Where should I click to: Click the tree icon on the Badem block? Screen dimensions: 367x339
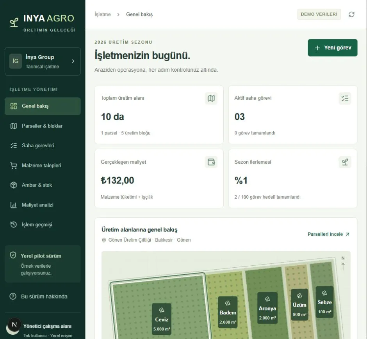228,303
